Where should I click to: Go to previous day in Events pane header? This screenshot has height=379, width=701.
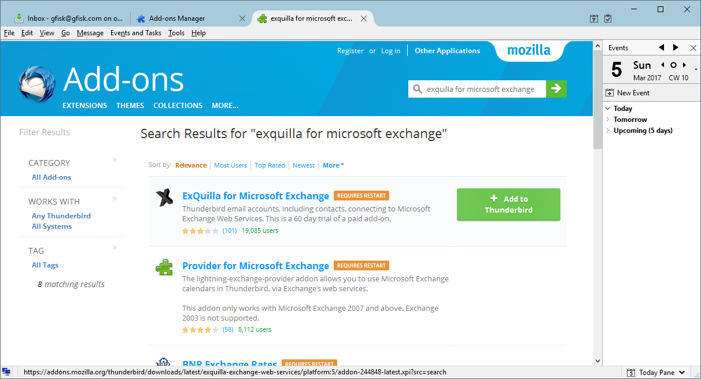tap(662, 48)
